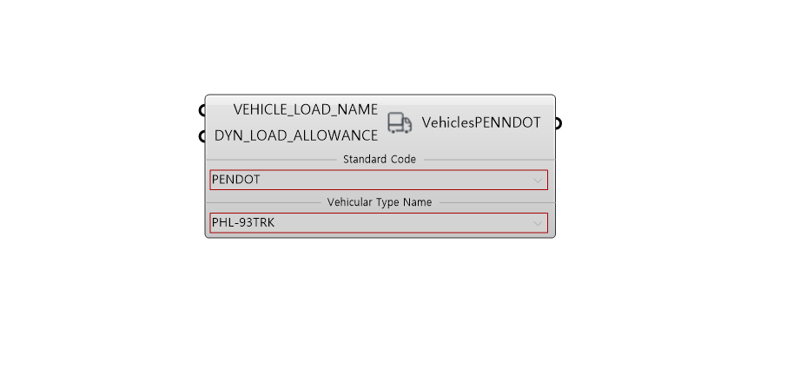Click the DYN_LOAD_ALLOWANCE input grip circle
Viewport: 800px width, 375px height.
[x=202, y=136]
